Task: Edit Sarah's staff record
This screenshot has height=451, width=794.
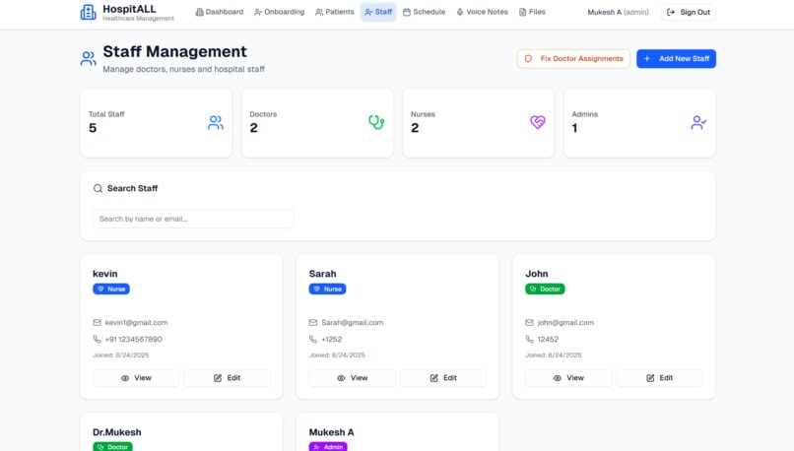Action: click(443, 378)
